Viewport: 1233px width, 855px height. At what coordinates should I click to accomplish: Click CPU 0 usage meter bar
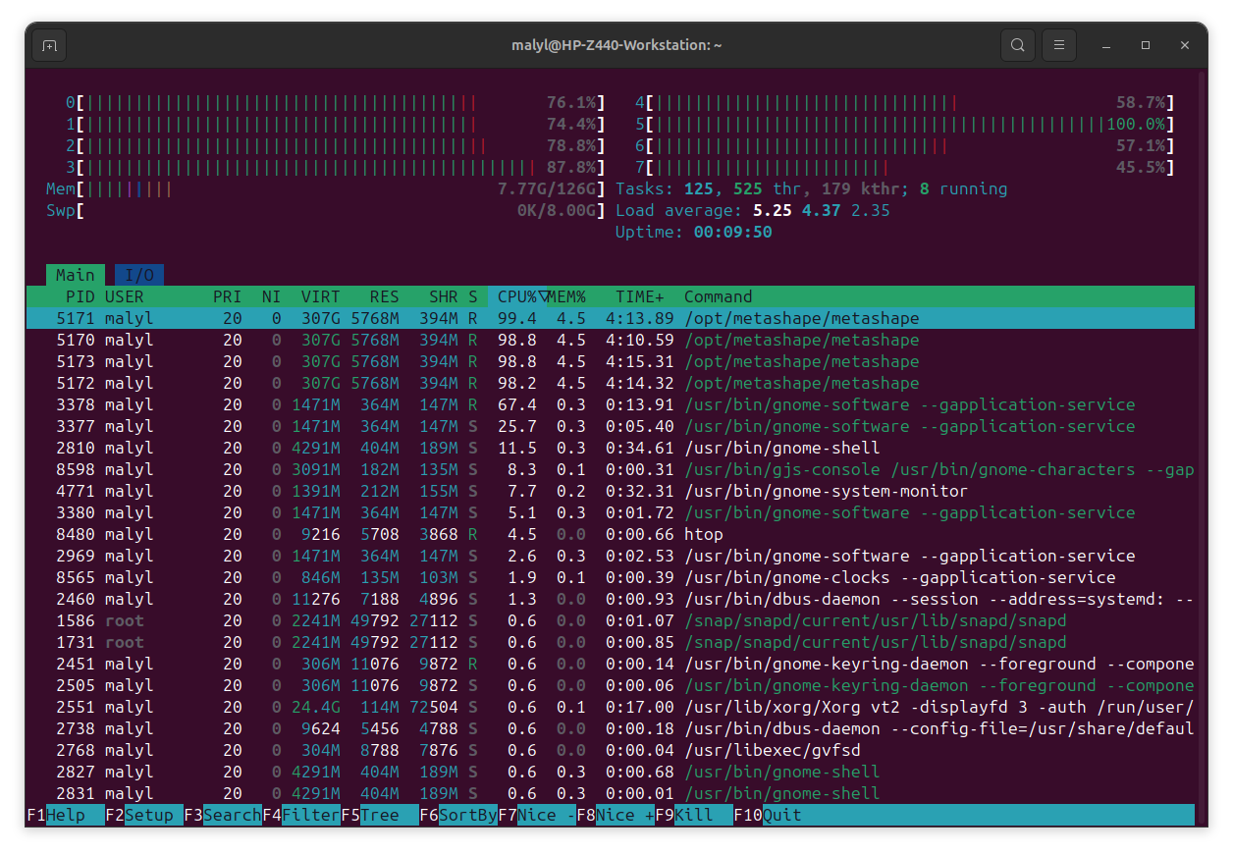[x=336, y=102]
